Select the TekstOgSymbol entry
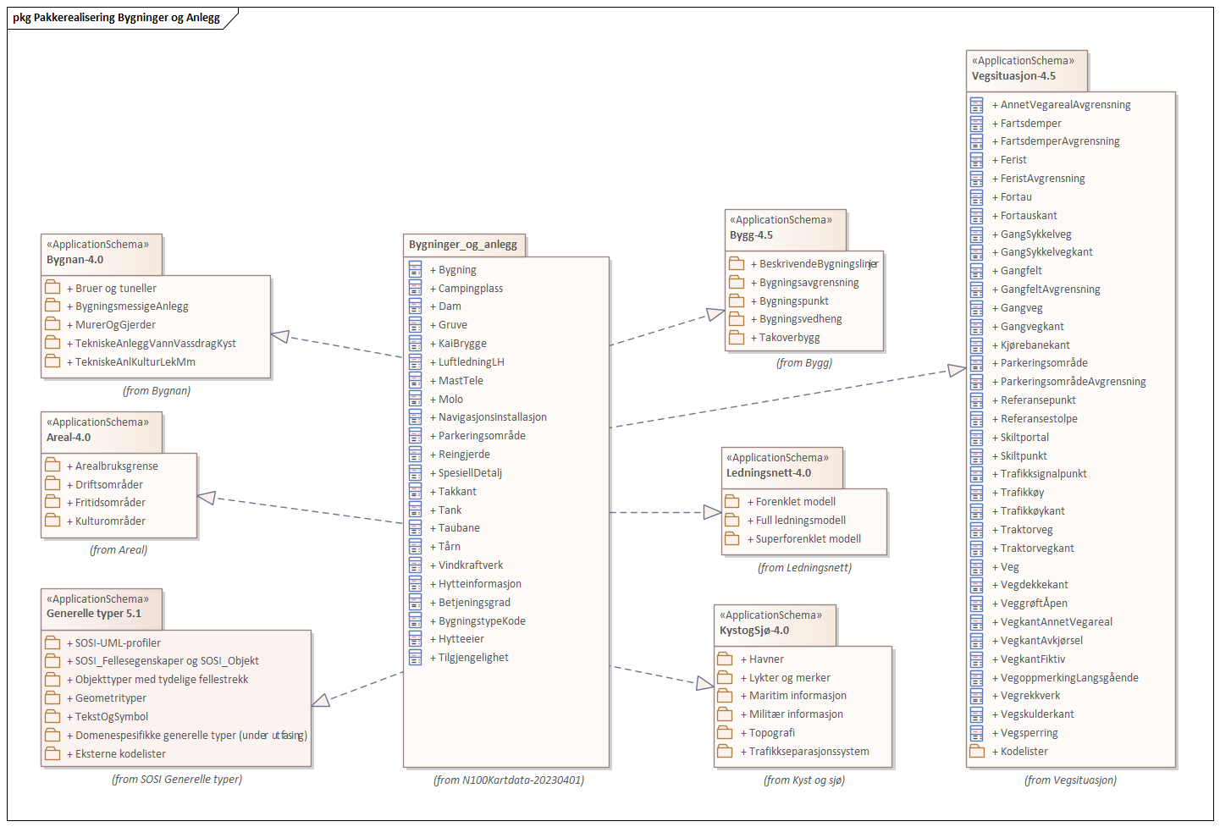 pos(108,716)
